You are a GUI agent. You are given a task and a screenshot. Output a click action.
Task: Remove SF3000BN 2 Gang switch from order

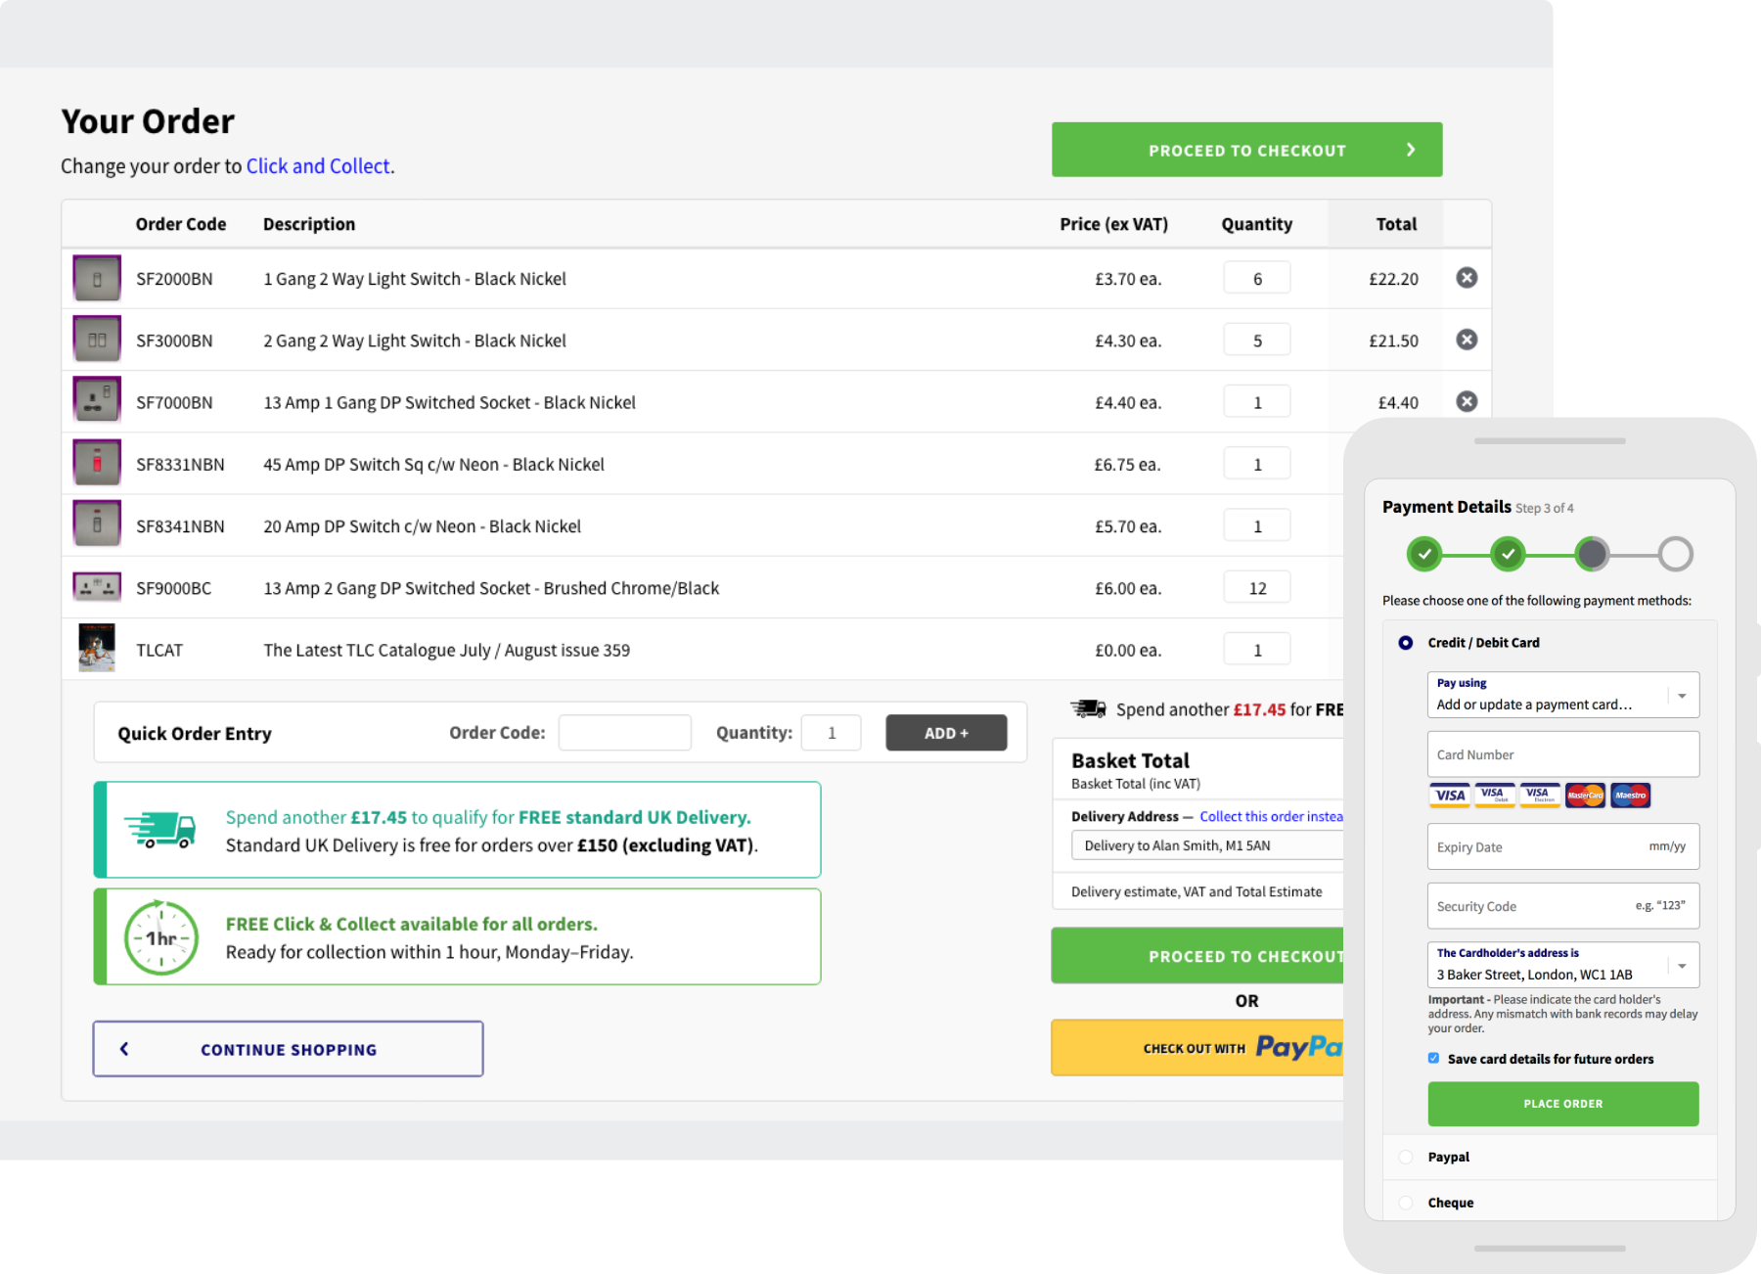tap(1467, 340)
